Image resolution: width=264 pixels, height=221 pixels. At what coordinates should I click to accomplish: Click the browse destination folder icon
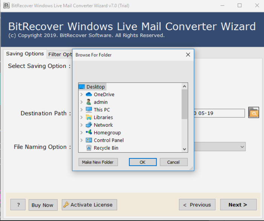[x=253, y=112]
